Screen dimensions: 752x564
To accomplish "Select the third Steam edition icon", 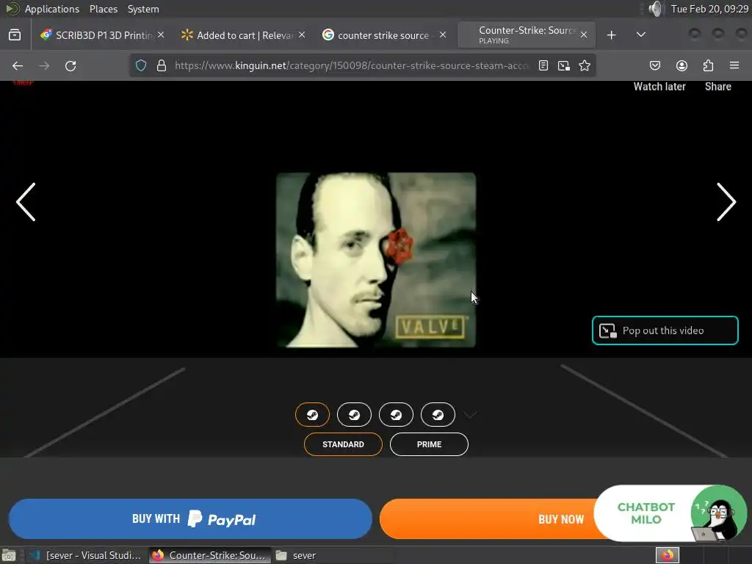I will pyautogui.click(x=396, y=415).
